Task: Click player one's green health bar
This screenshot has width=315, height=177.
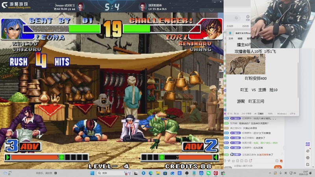Action: 84,29
